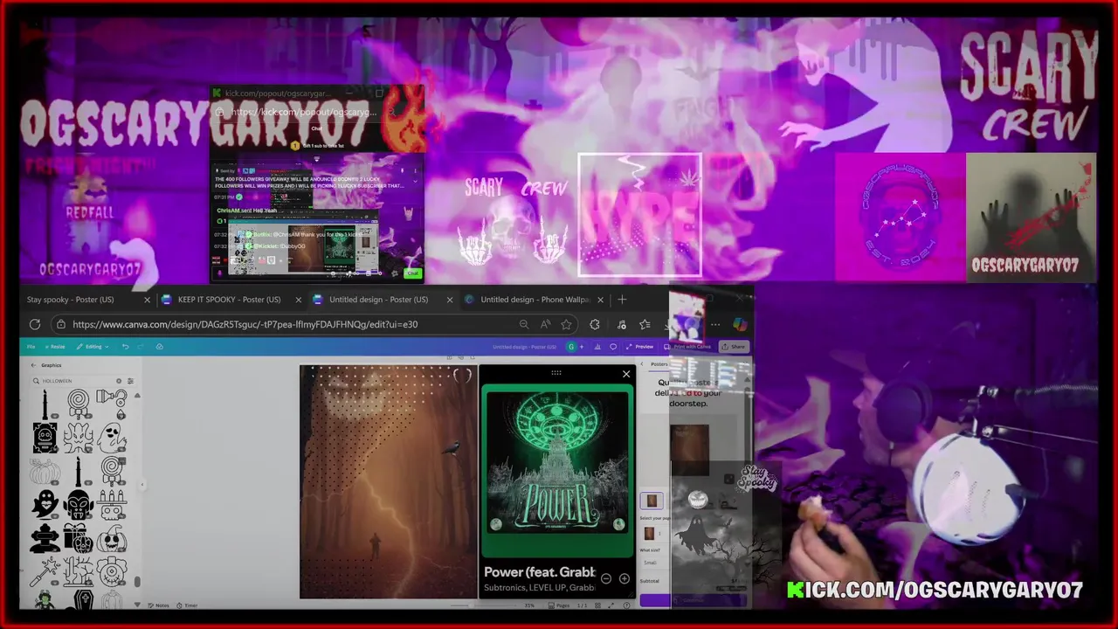Open the Copilot icon in browser toolbar
This screenshot has height=629, width=1118.
point(740,324)
